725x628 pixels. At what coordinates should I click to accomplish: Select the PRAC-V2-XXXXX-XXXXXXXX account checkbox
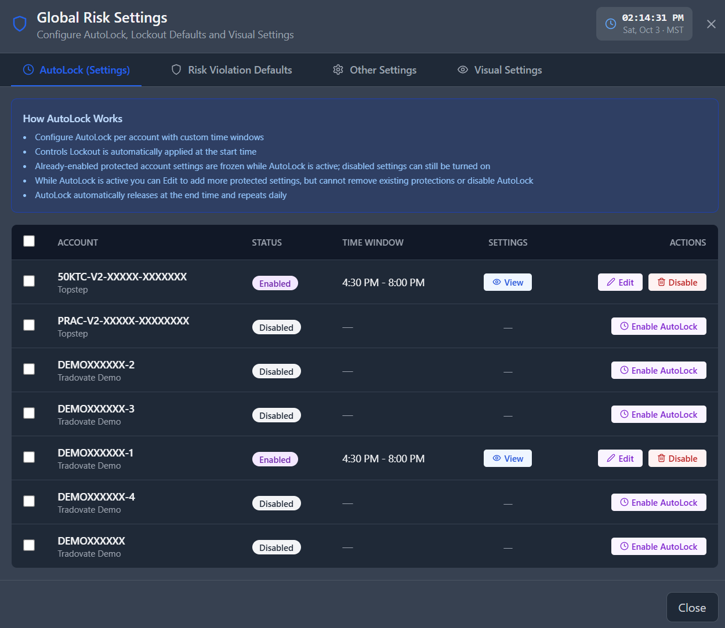click(x=29, y=325)
